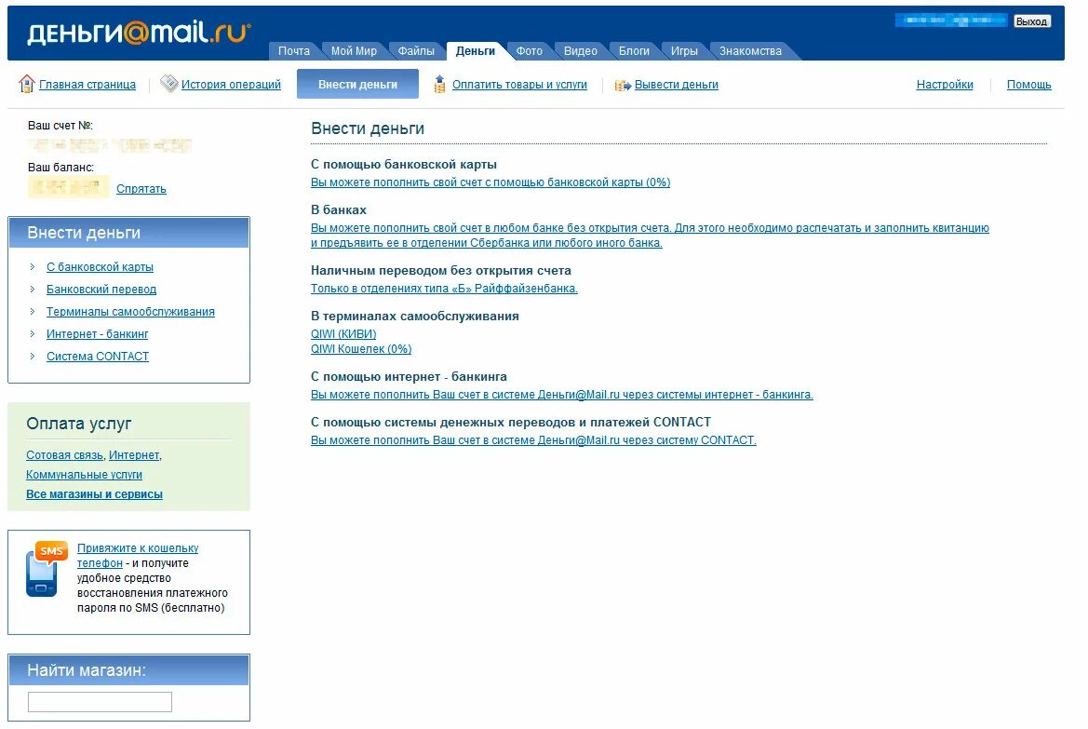This screenshot has width=1088, height=729.
Task: Click arrow bullet next to Система CONTACT
Action: 33,357
